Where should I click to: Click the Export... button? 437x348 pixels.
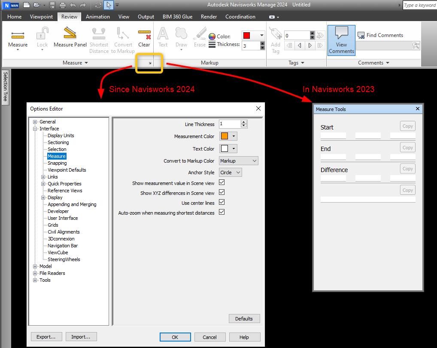(x=46, y=337)
